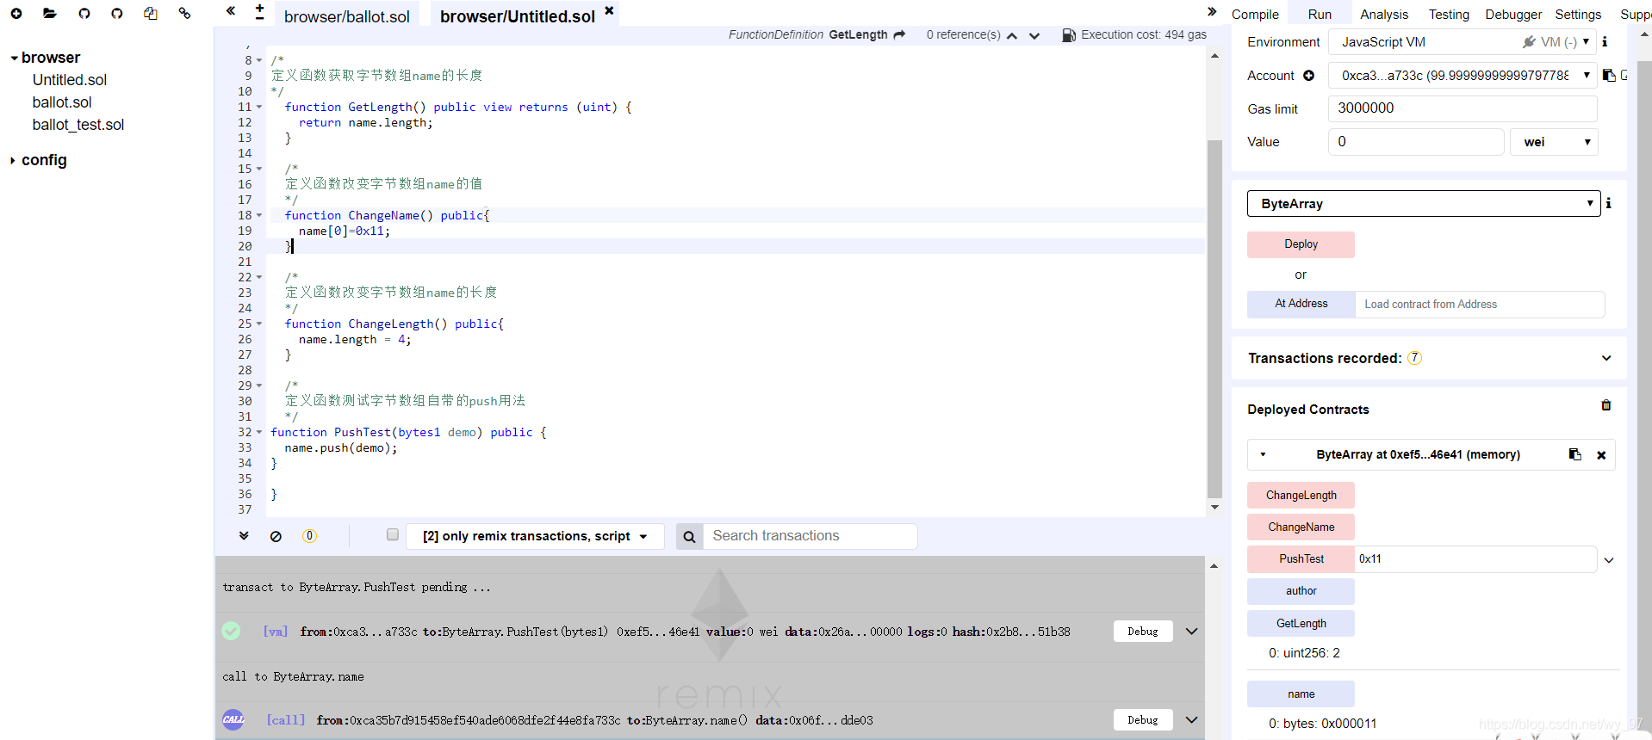Expand ByteArray.name call log details
Image resolution: width=1652 pixels, height=740 pixels.
1191,720
